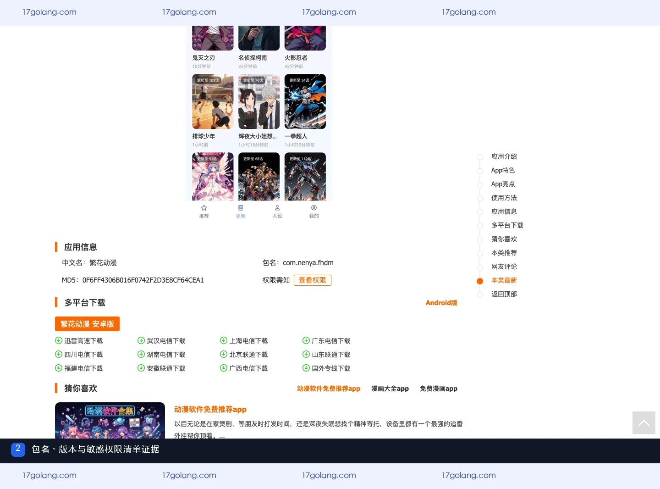Open the 免费漫画app tab
The width and height of the screenshot is (660, 489).
click(439, 389)
